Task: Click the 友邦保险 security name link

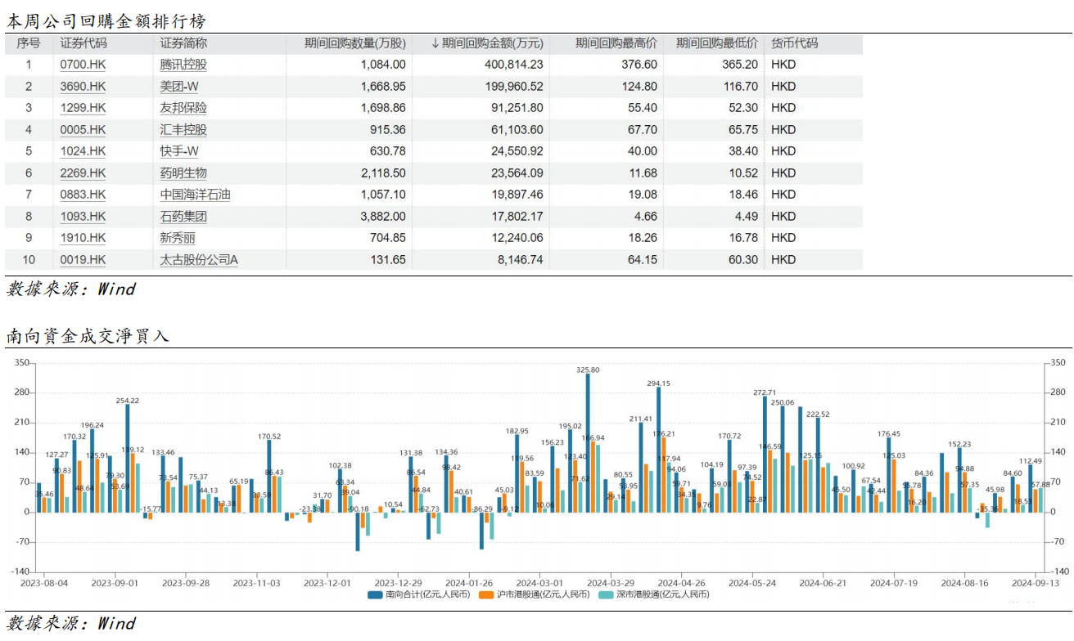Action: click(x=183, y=108)
